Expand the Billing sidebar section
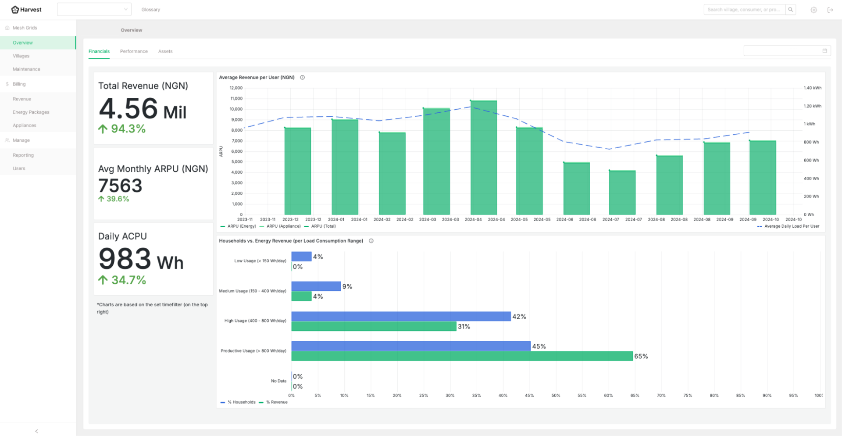842x436 pixels. click(19, 84)
